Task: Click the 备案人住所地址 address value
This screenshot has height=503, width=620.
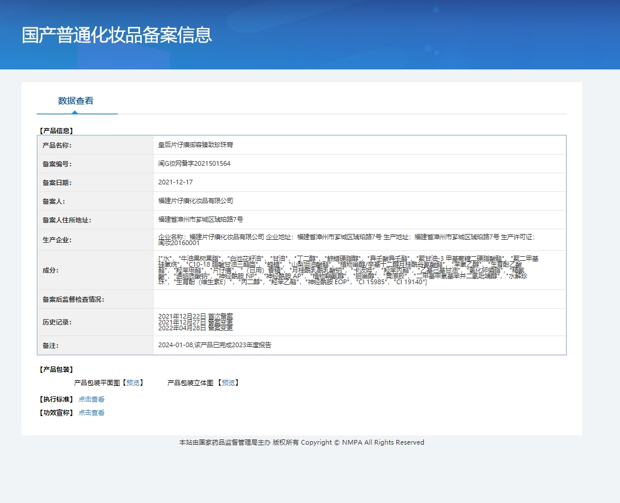Action: pos(200,219)
